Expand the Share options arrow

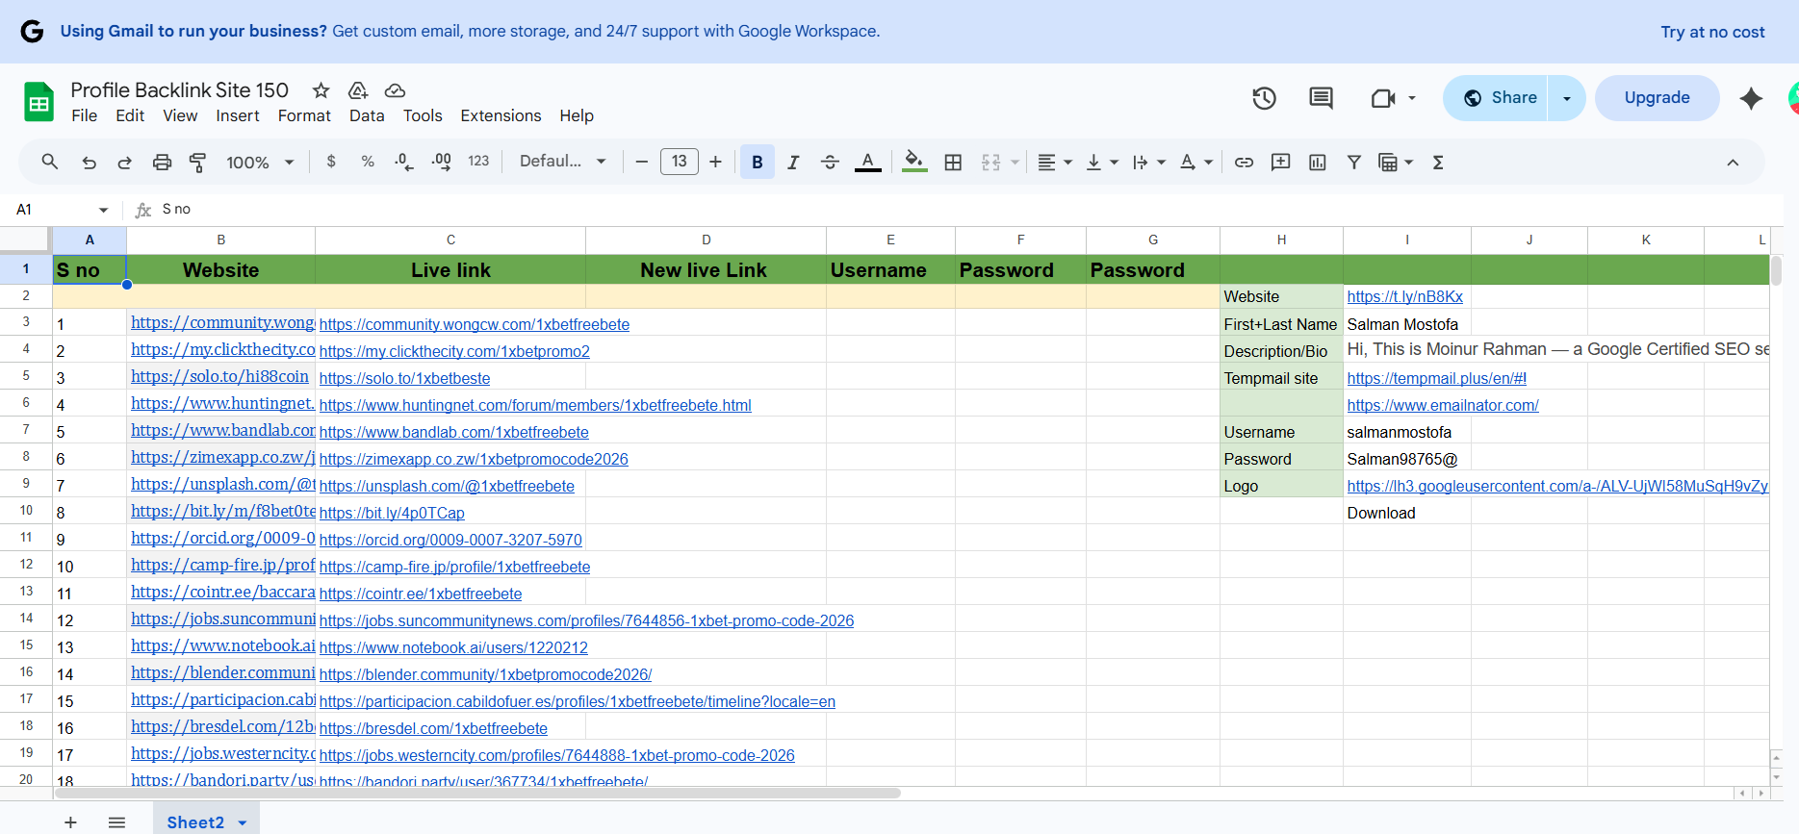tap(1567, 98)
